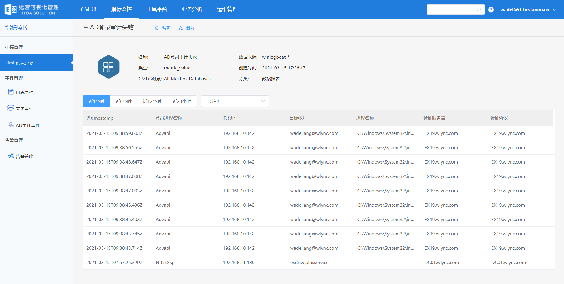The width and height of the screenshot is (564, 284).
Task: Click timestamp 2021-03-15T09:38:43.714Z
Action: click(114, 248)
